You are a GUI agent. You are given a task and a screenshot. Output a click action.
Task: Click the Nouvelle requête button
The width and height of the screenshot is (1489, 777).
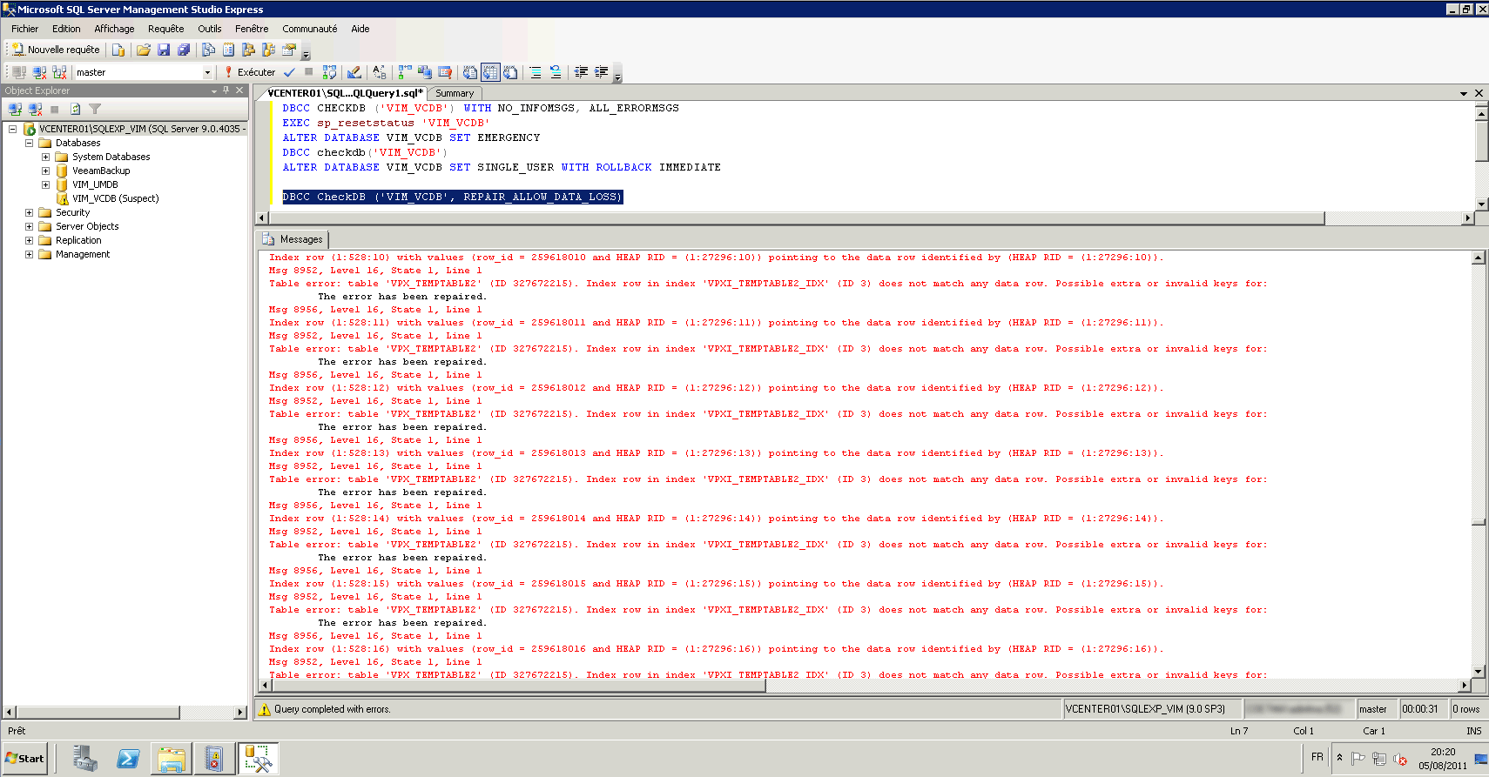[x=56, y=50]
